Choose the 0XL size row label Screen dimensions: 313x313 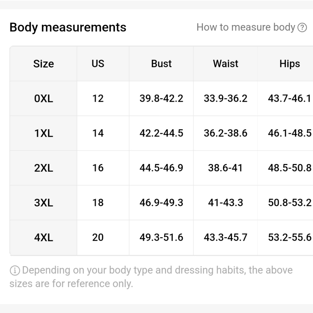pos(44,99)
